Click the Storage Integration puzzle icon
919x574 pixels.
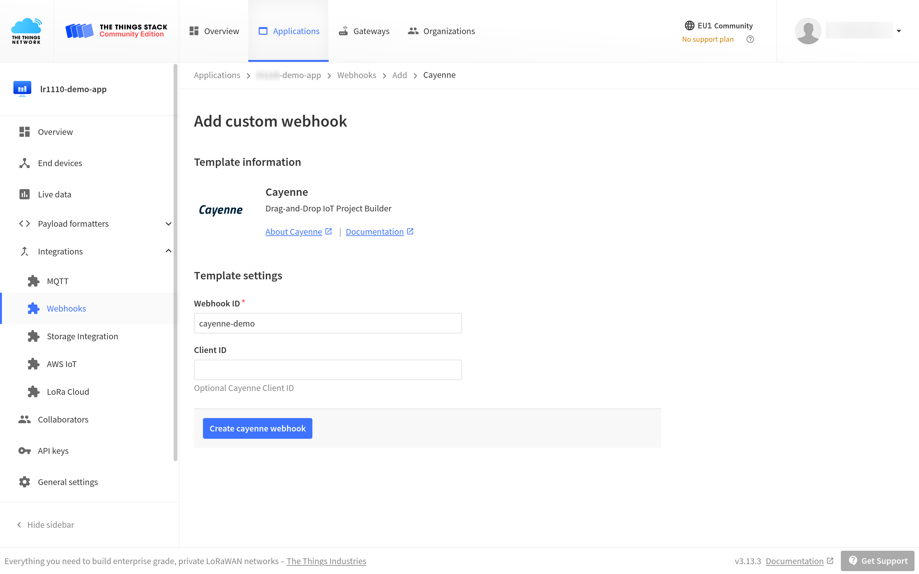[34, 336]
